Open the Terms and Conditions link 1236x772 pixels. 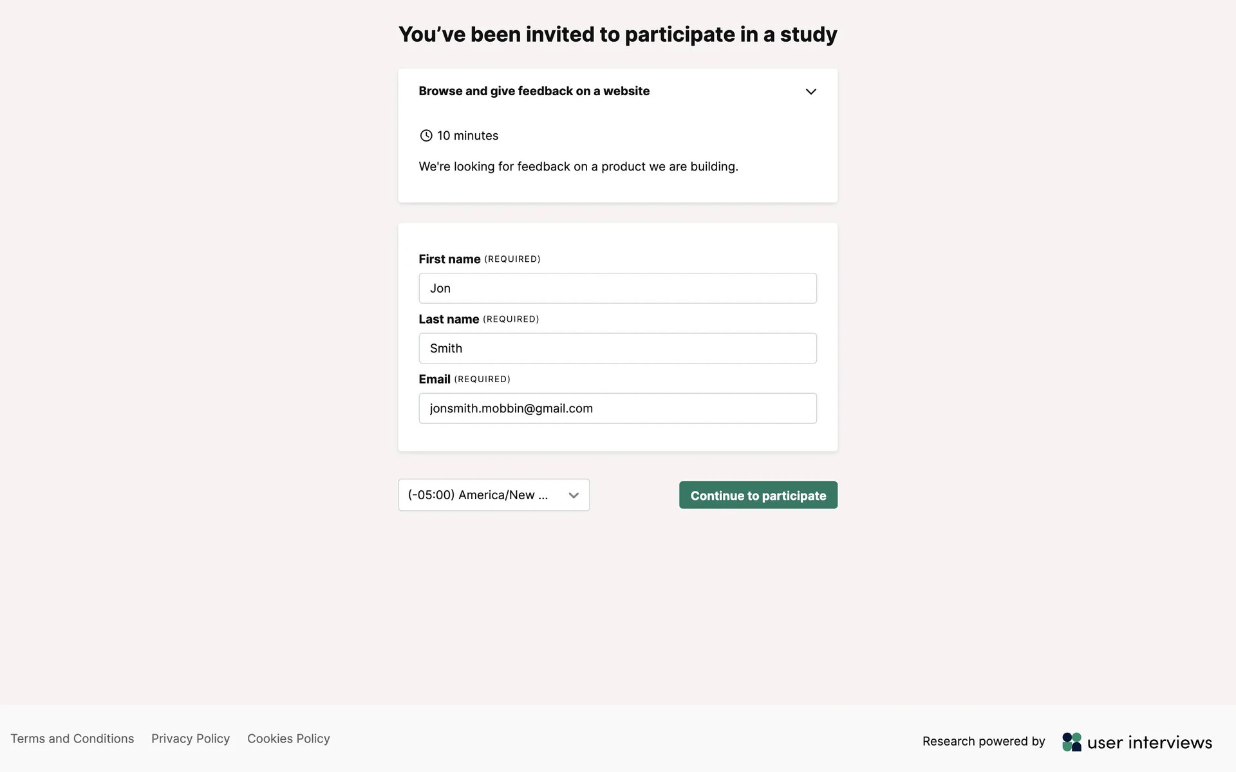(72, 739)
